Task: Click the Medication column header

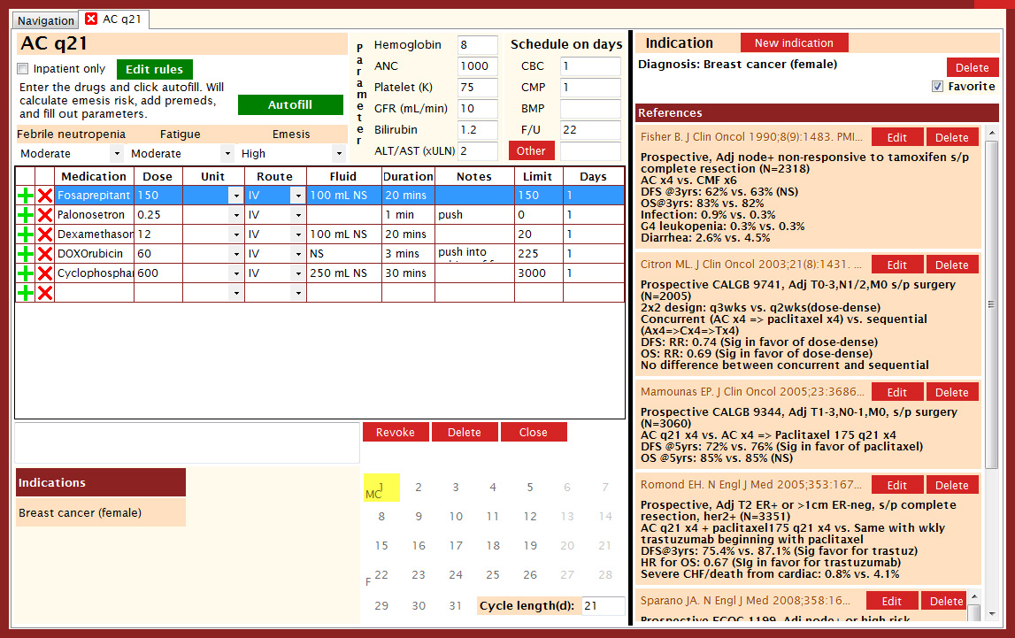Action: tap(94, 177)
